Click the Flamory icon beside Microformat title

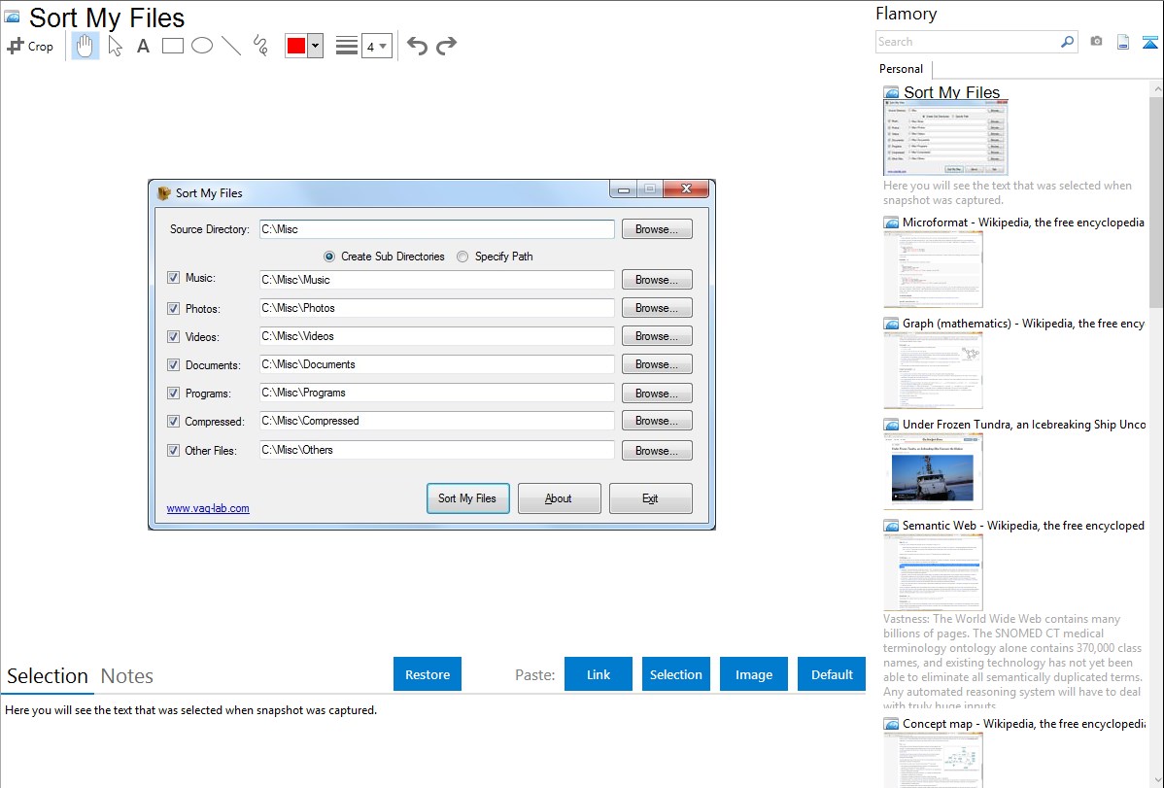892,223
